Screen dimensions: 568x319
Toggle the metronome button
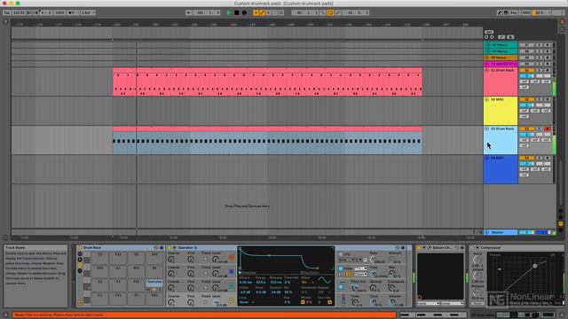coord(73,12)
